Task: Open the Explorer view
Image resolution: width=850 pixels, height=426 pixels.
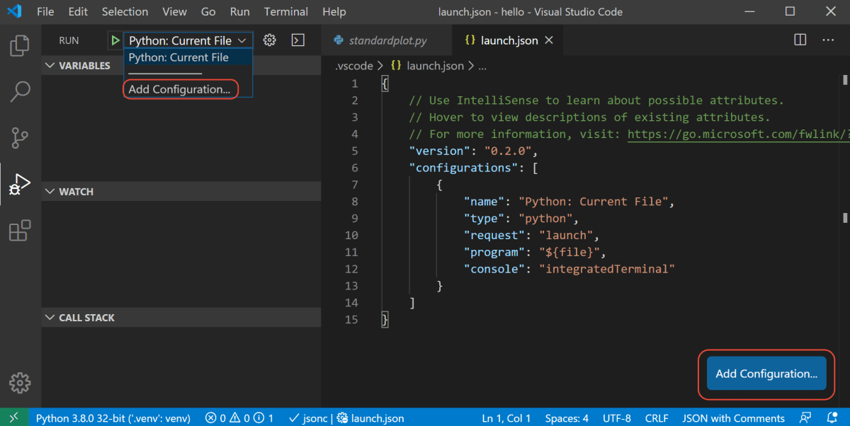Action: point(19,45)
